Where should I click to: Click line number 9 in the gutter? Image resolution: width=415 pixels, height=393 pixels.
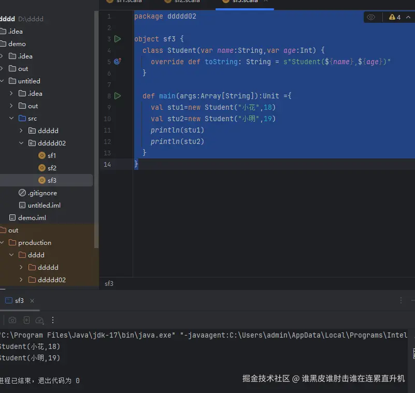(x=109, y=107)
